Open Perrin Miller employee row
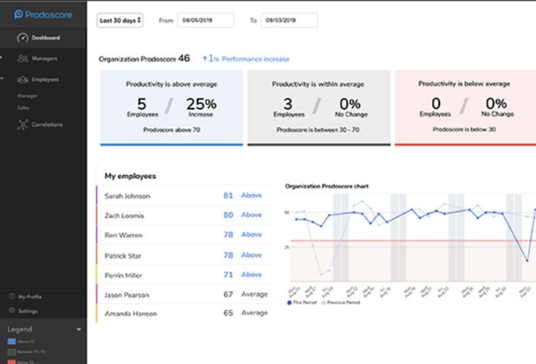Image resolution: width=536 pixels, height=364 pixels. click(x=184, y=274)
